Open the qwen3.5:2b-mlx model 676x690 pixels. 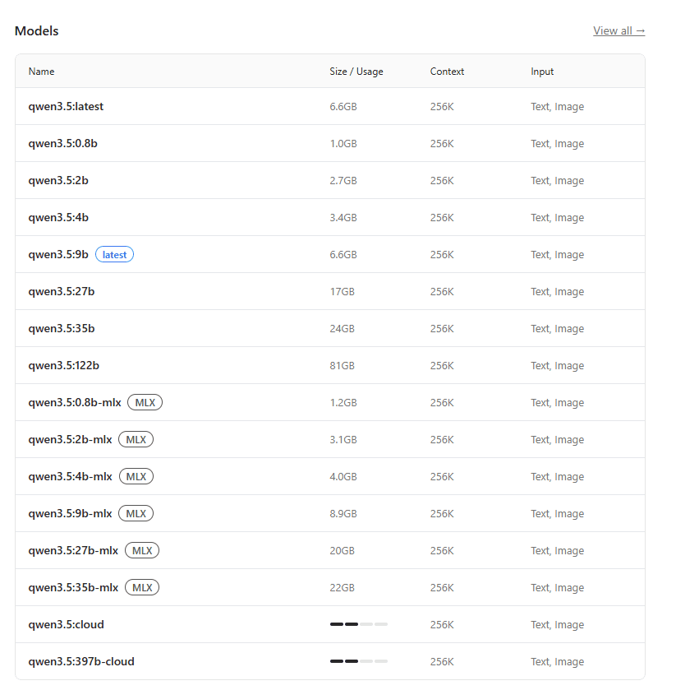click(x=71, y=439)
